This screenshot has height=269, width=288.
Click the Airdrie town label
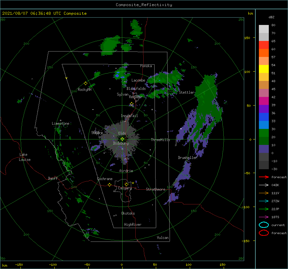(x=126, y=171)
